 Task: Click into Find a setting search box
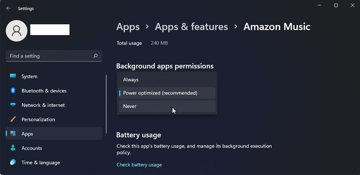pos(54,56)
